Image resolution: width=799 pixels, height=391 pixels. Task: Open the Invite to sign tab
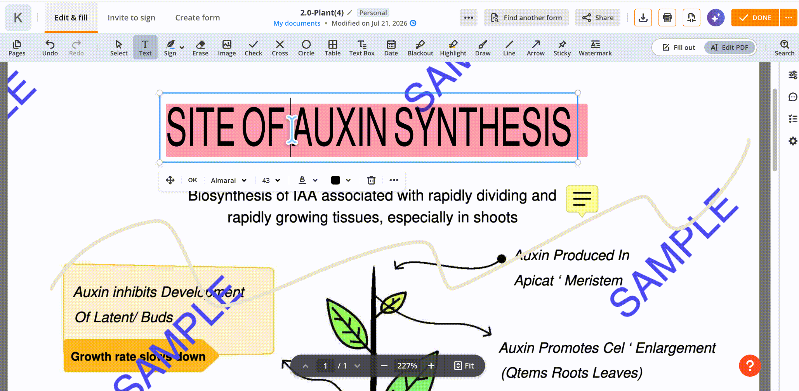coord(131,18)
